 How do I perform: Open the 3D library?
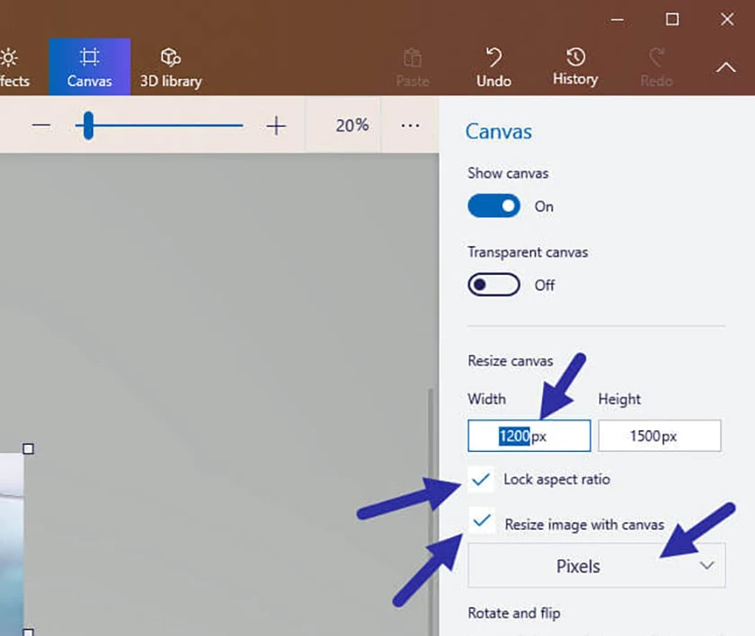(x=171, y=67)
